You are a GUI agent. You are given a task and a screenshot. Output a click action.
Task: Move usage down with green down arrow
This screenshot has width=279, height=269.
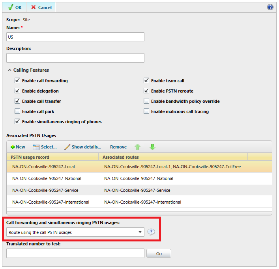[152, 147]
